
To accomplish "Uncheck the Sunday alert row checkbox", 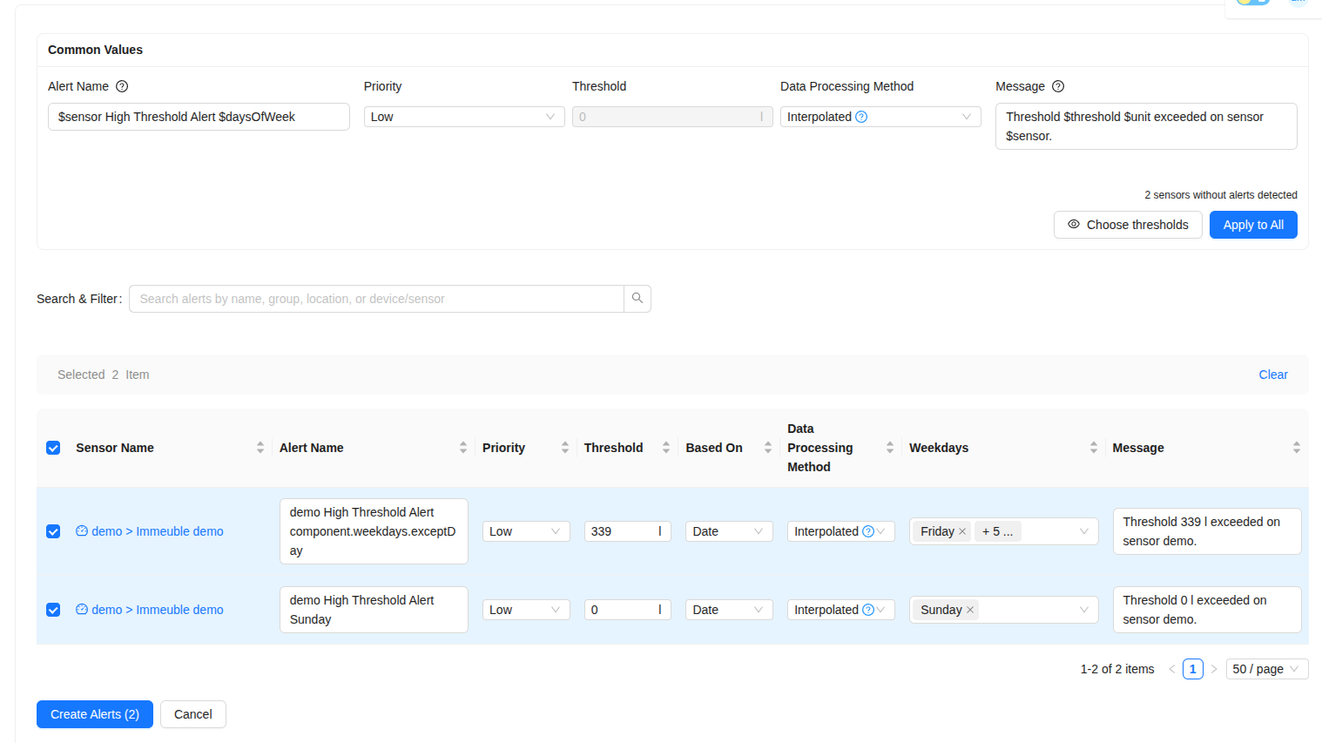I will pyautogui.click(x=53, y=610).
